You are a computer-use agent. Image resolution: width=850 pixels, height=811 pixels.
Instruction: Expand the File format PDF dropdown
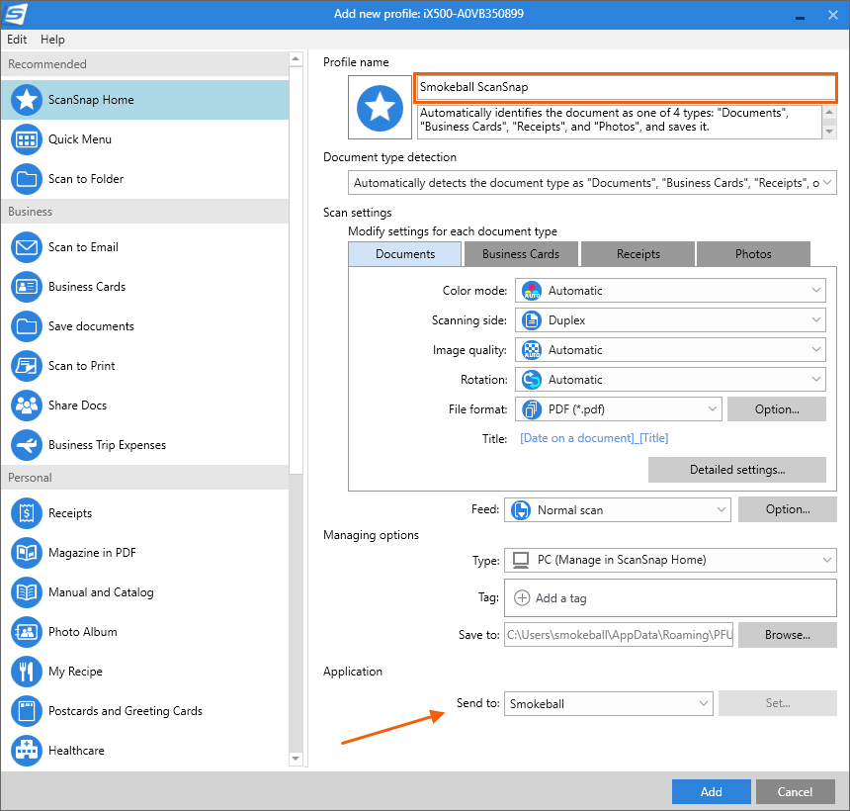tap(619, 409)
